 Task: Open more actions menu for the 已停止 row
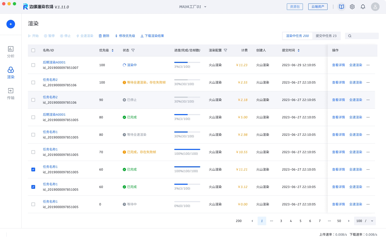click(x=368, y=100)
